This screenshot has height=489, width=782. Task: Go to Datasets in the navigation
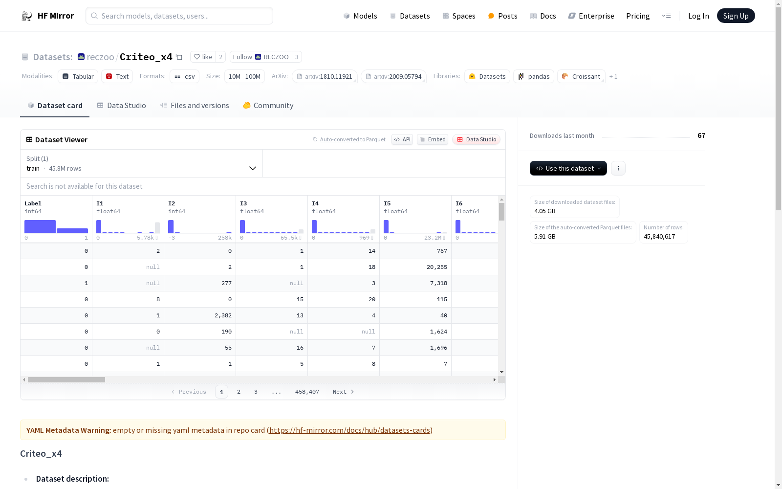410,16
